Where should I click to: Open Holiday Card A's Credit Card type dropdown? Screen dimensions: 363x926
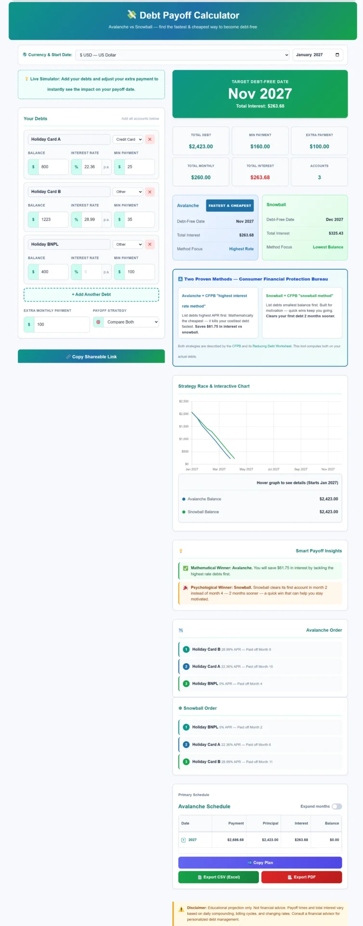click(x=128, y=139)
